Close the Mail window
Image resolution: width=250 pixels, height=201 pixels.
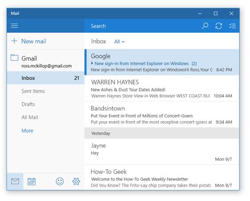[x=232, y=13]
